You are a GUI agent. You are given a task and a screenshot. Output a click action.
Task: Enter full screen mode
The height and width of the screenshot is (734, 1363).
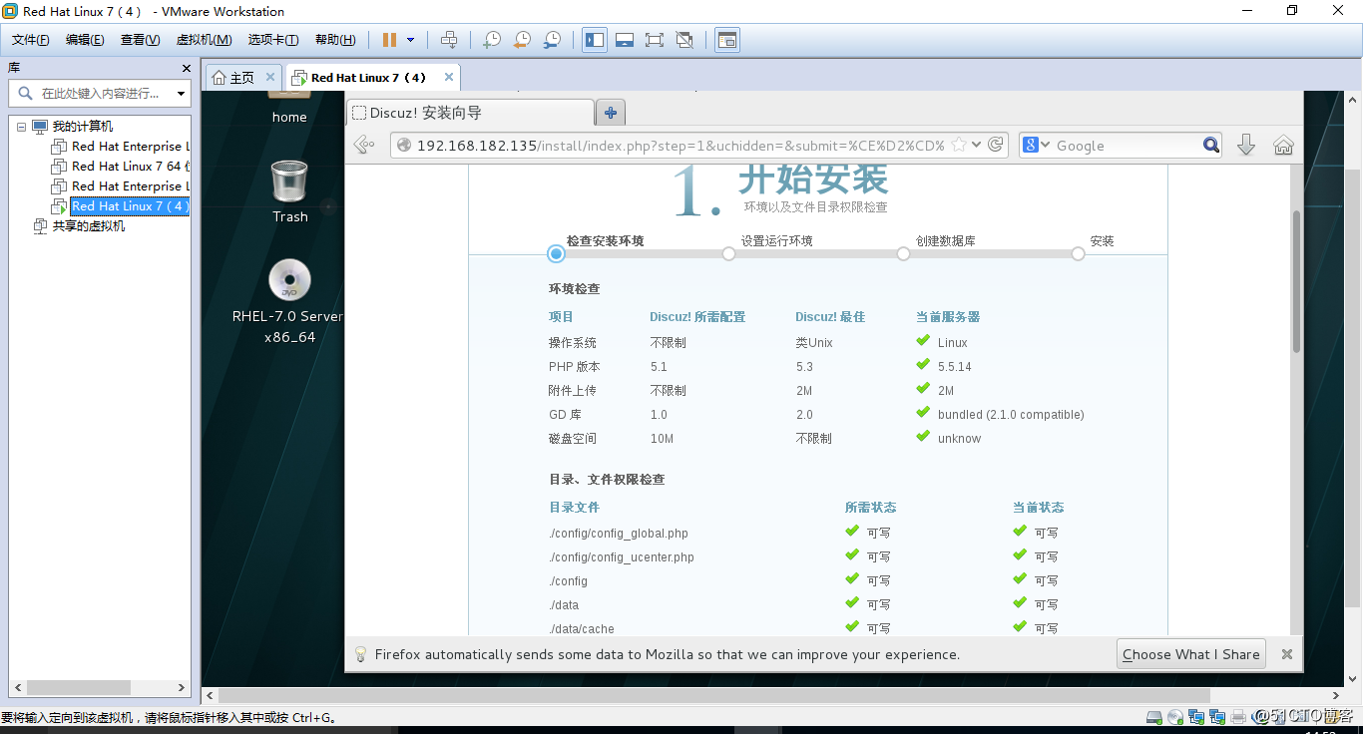tap(655, 40)
